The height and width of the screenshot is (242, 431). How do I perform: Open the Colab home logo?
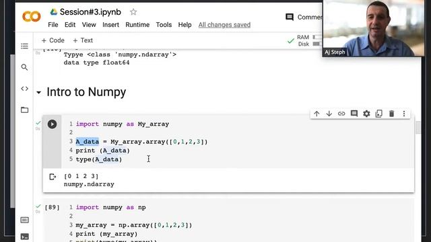click(32, 16)
